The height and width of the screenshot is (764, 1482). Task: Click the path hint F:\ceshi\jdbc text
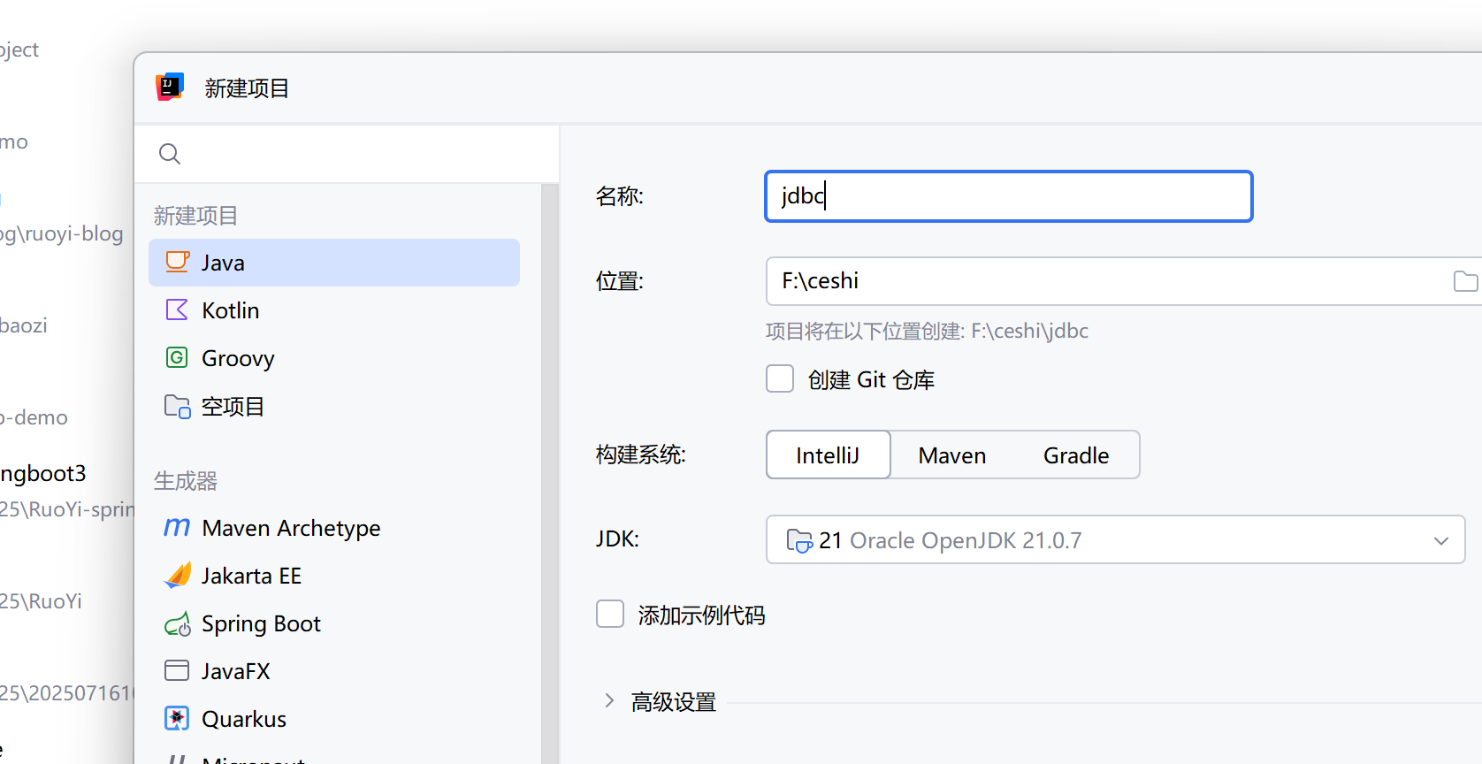[1030, 331]
